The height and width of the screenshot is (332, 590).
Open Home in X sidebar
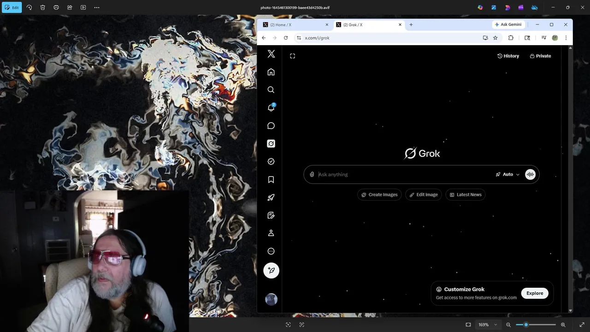point(271,72)
